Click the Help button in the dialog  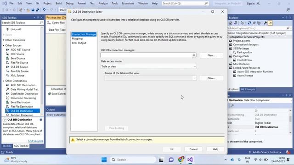coord(215,149)
